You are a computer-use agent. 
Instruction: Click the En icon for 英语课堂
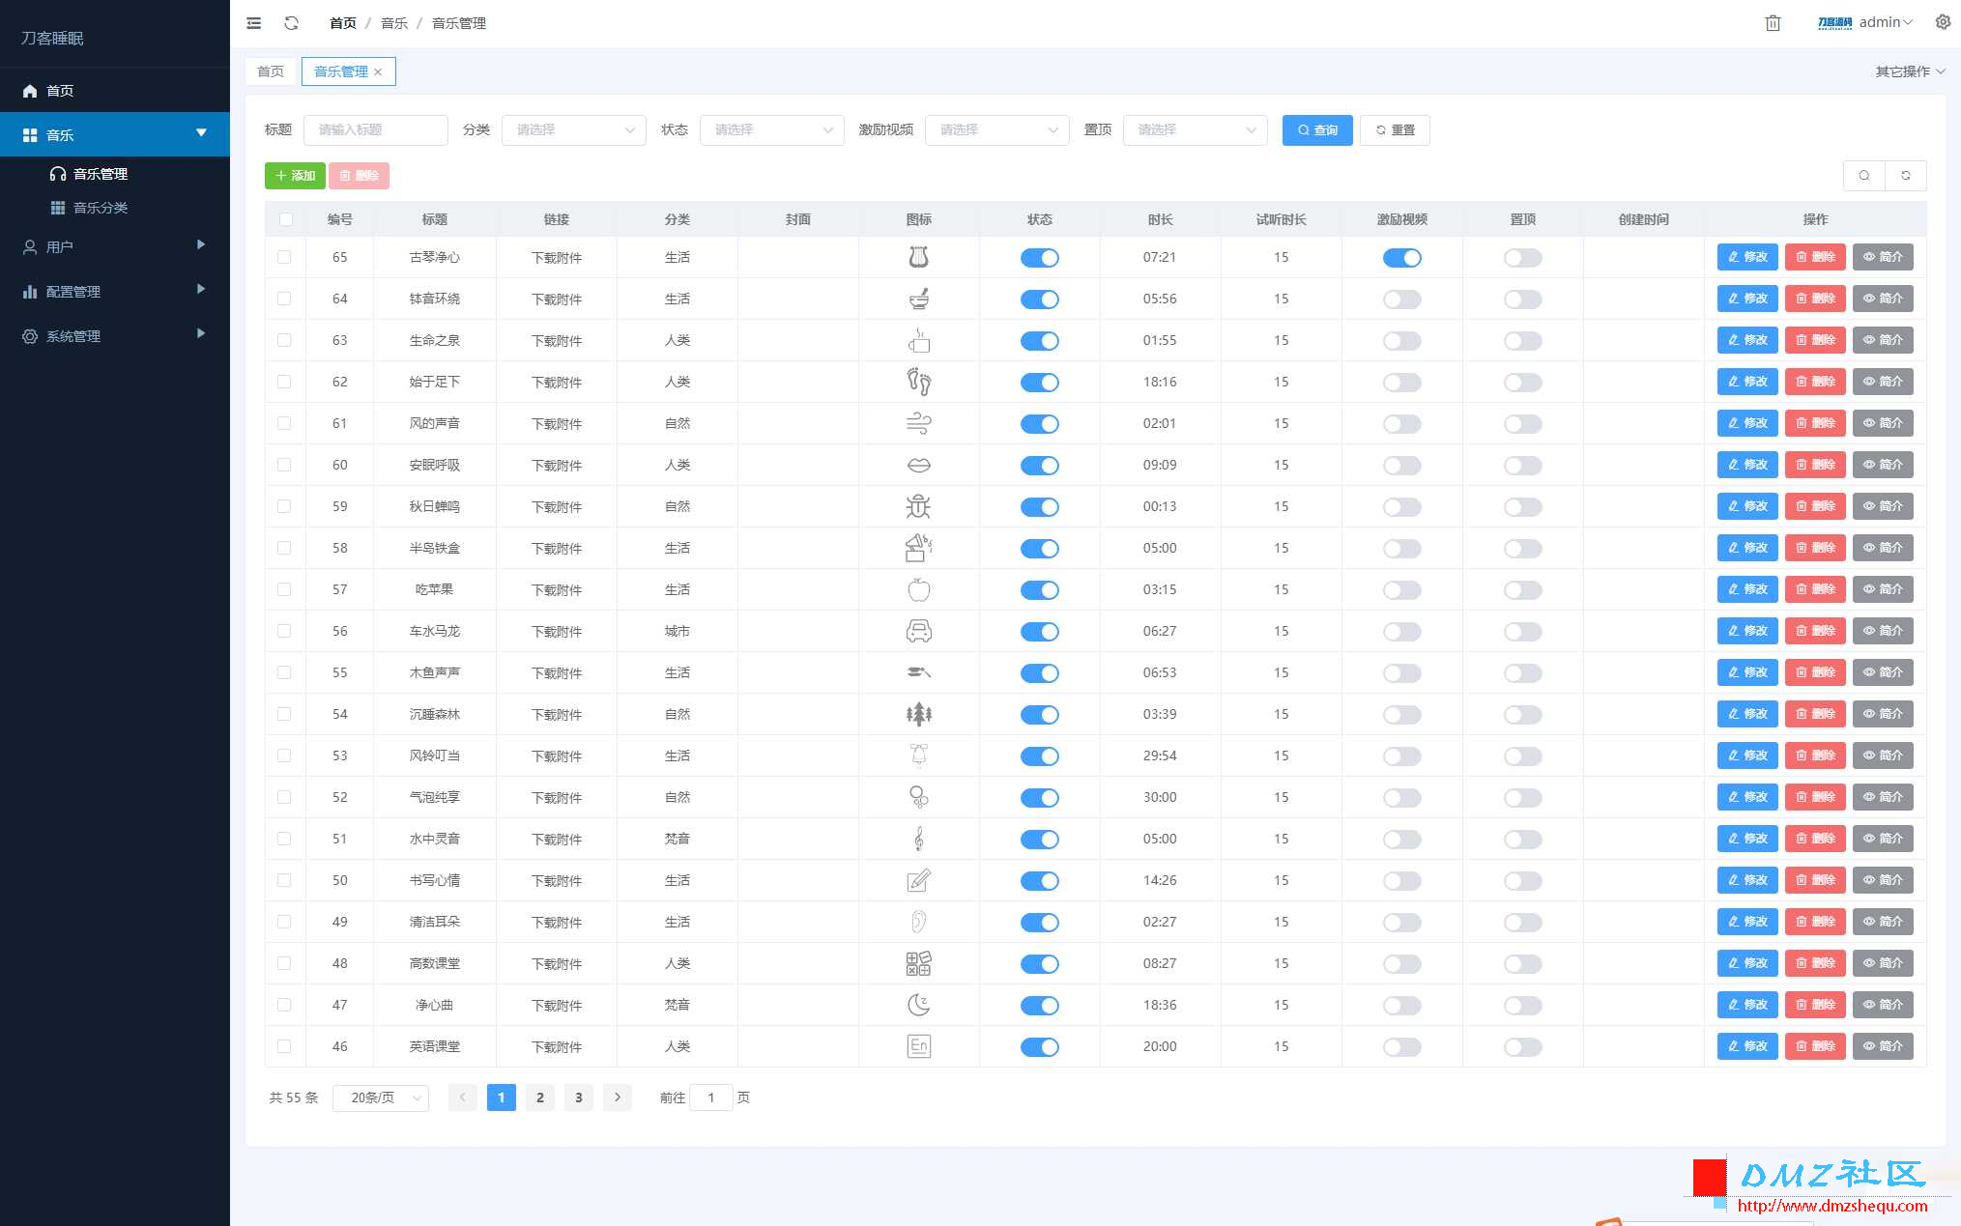[918, 1046]
